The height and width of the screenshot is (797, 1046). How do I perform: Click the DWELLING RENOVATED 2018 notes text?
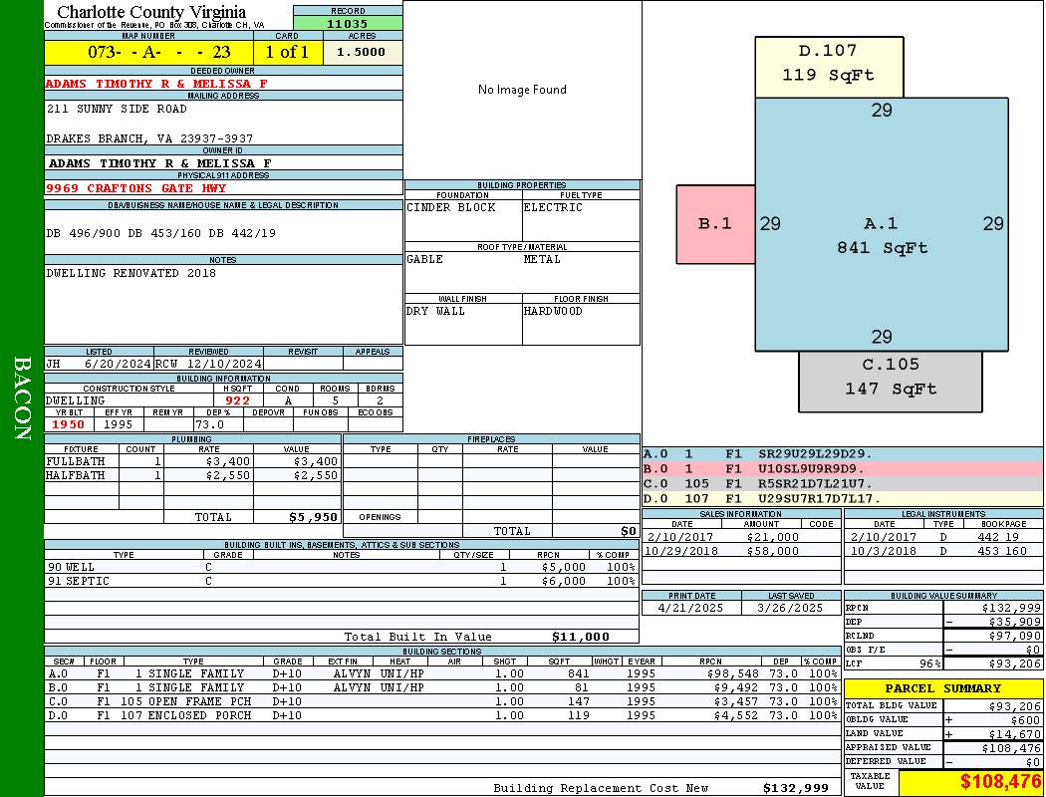click(131, 273)
